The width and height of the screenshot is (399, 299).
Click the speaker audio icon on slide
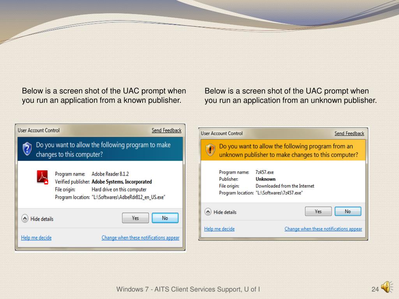[x=386, y=287]
